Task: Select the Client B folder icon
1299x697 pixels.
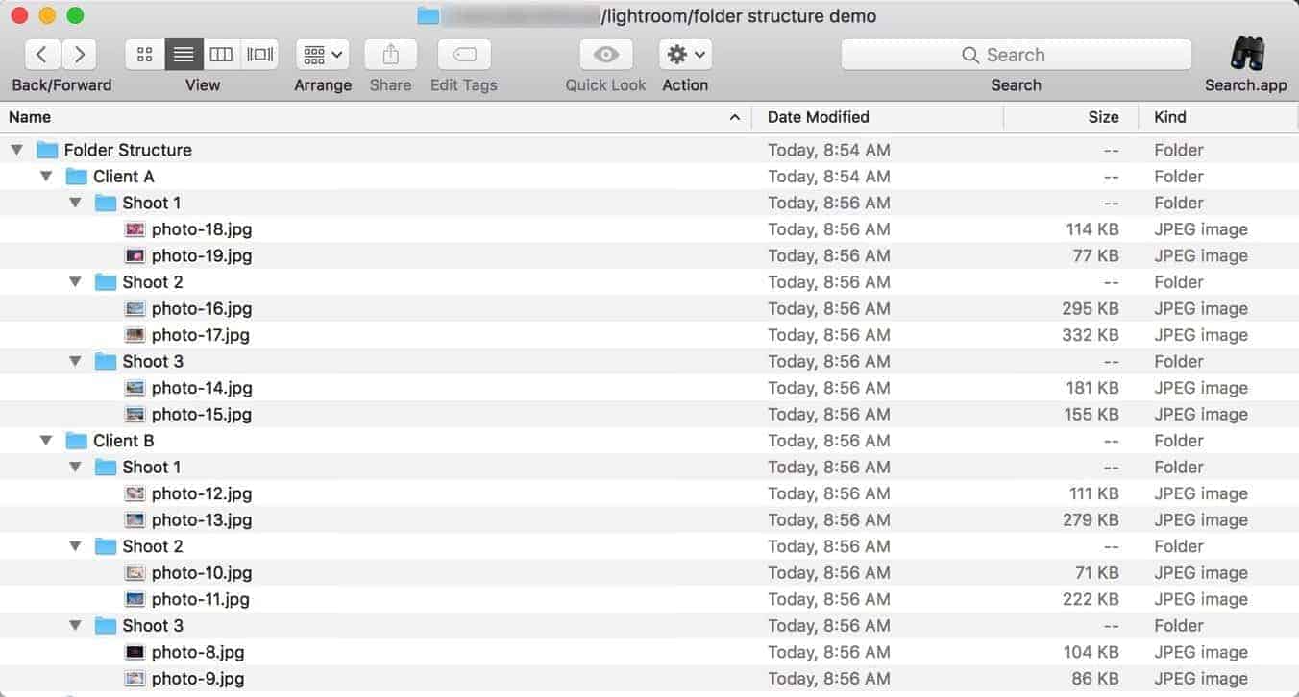Action: click(x=77, y=441)
